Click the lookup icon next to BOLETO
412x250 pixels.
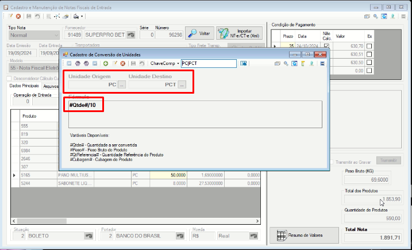pos(89,236)
